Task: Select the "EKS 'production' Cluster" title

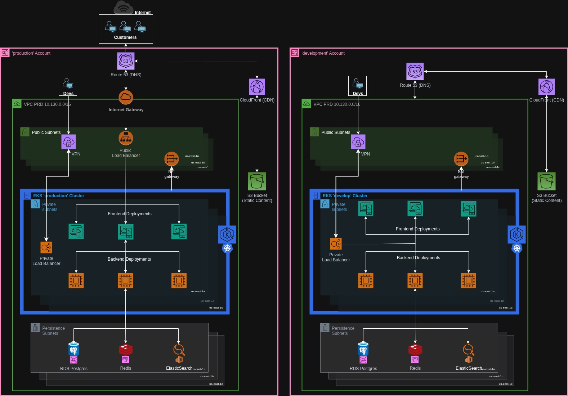Action: coord(59,196)
